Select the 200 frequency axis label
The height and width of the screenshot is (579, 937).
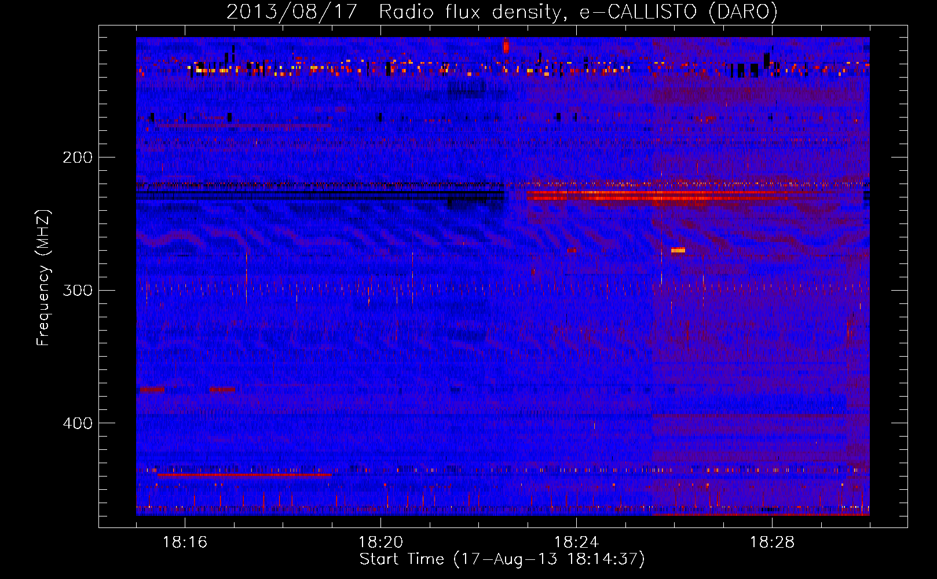click(77, 157)
